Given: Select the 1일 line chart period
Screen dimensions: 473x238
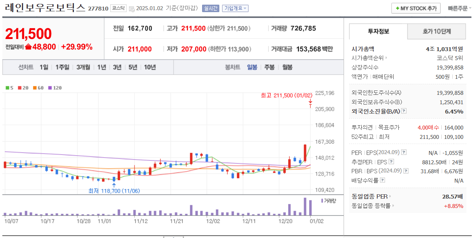Looking at the screenshot, I should tap(44, 67).
